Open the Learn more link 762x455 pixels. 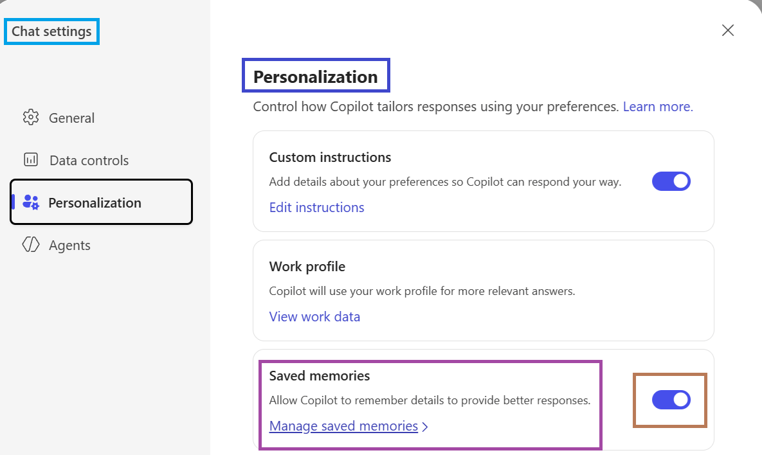pos(658,107)
